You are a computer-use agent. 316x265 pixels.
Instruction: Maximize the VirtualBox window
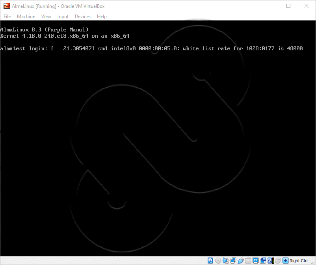click(288, 6)
